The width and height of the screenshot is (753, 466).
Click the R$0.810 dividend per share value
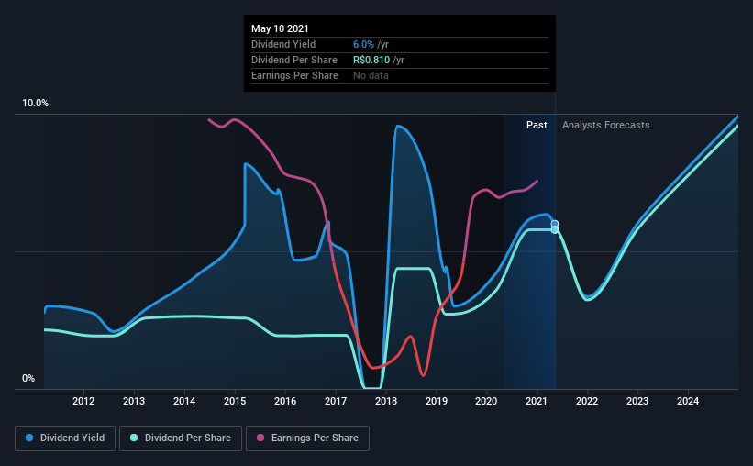coord(371,60)
